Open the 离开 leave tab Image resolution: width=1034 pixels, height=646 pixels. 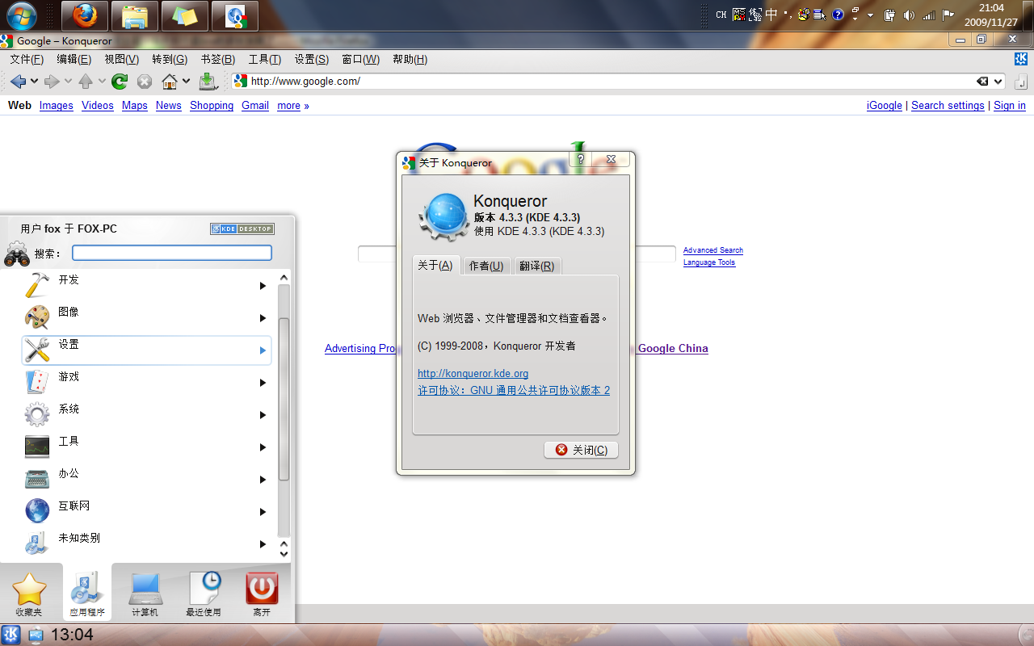tap(262, 594)
